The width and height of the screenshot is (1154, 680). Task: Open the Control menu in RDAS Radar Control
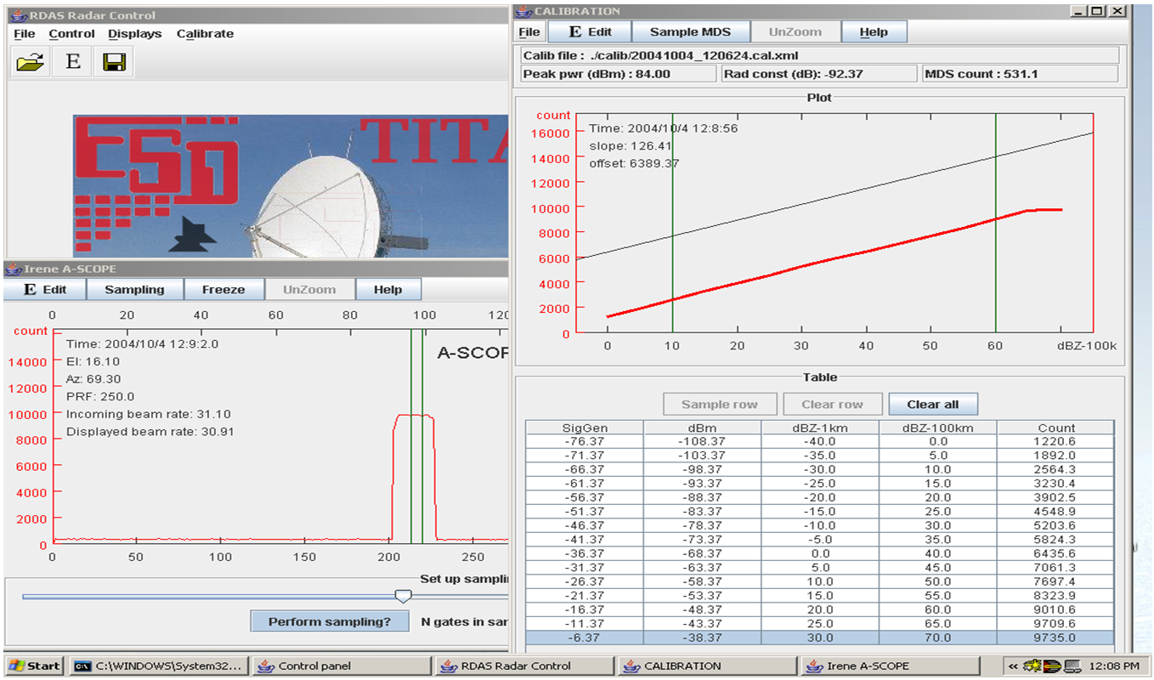pos(71,34)
